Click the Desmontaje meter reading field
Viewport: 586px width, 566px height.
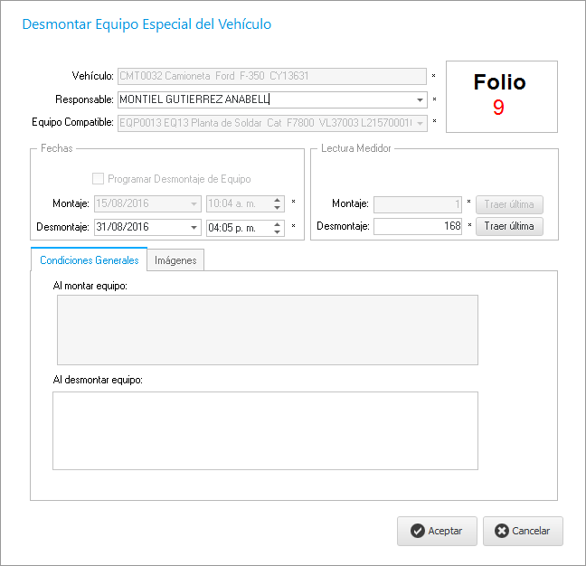point(419,227)
